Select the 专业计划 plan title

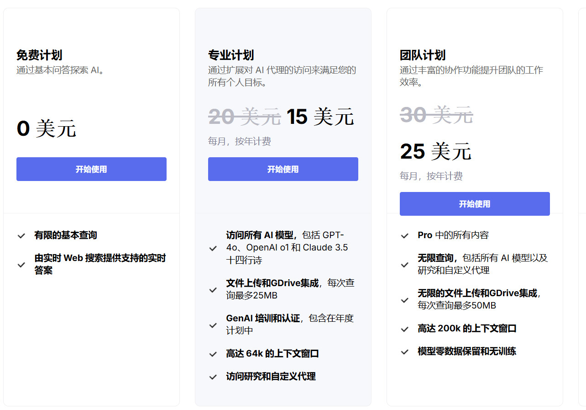pos(231,55)
